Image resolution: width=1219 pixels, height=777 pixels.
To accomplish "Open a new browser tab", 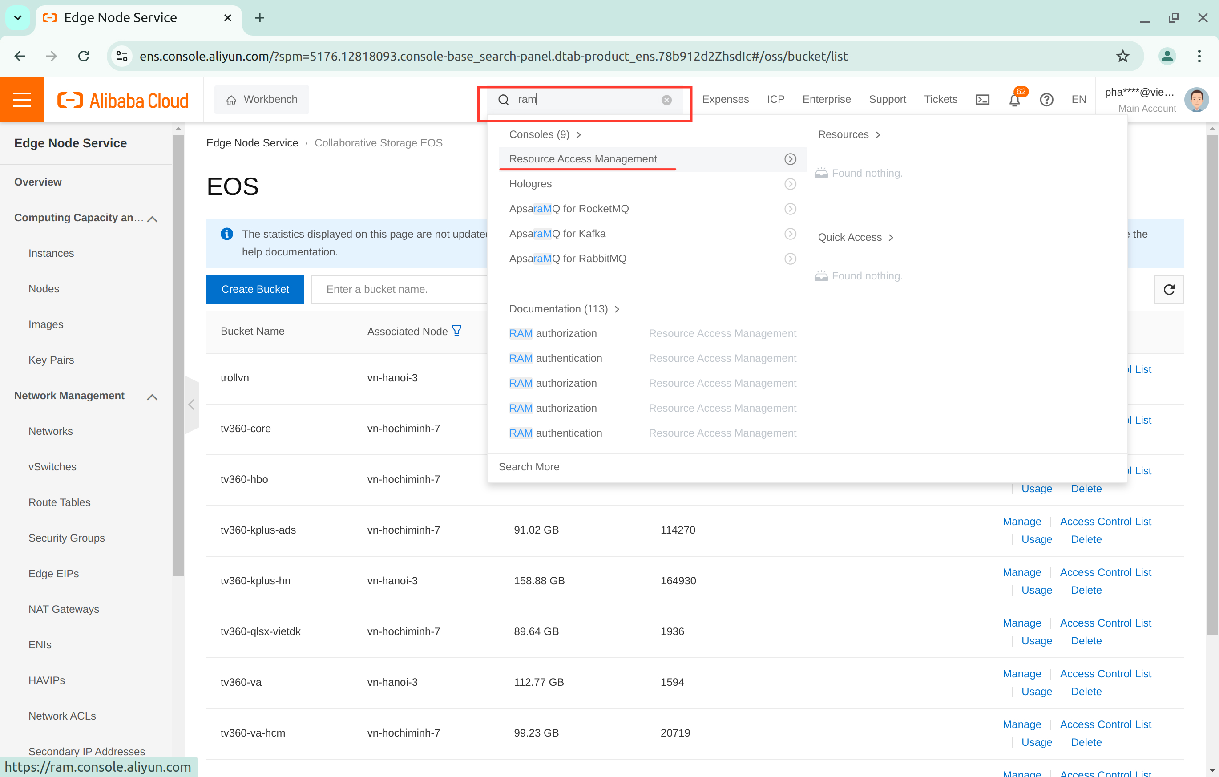I will point(260,18).
